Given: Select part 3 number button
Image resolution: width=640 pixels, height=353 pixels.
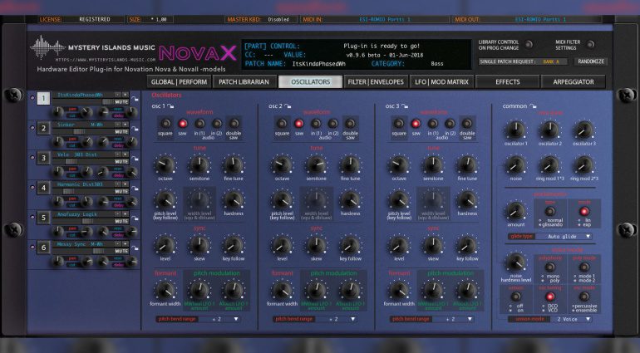Looking at the screenshot, I should (43, 158).
